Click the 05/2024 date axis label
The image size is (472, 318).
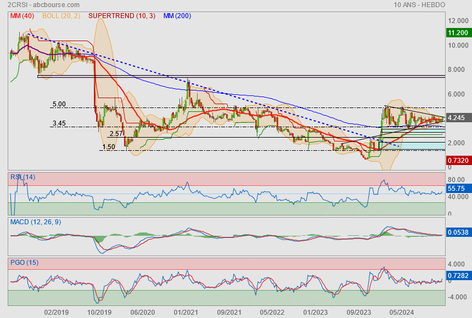coord(402,313)
